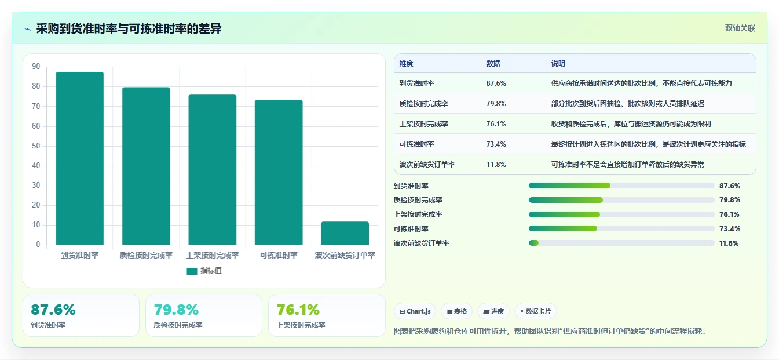
Task: Toggle the 指标值 legend swatch under chart
Action: (x=192, y=271)
